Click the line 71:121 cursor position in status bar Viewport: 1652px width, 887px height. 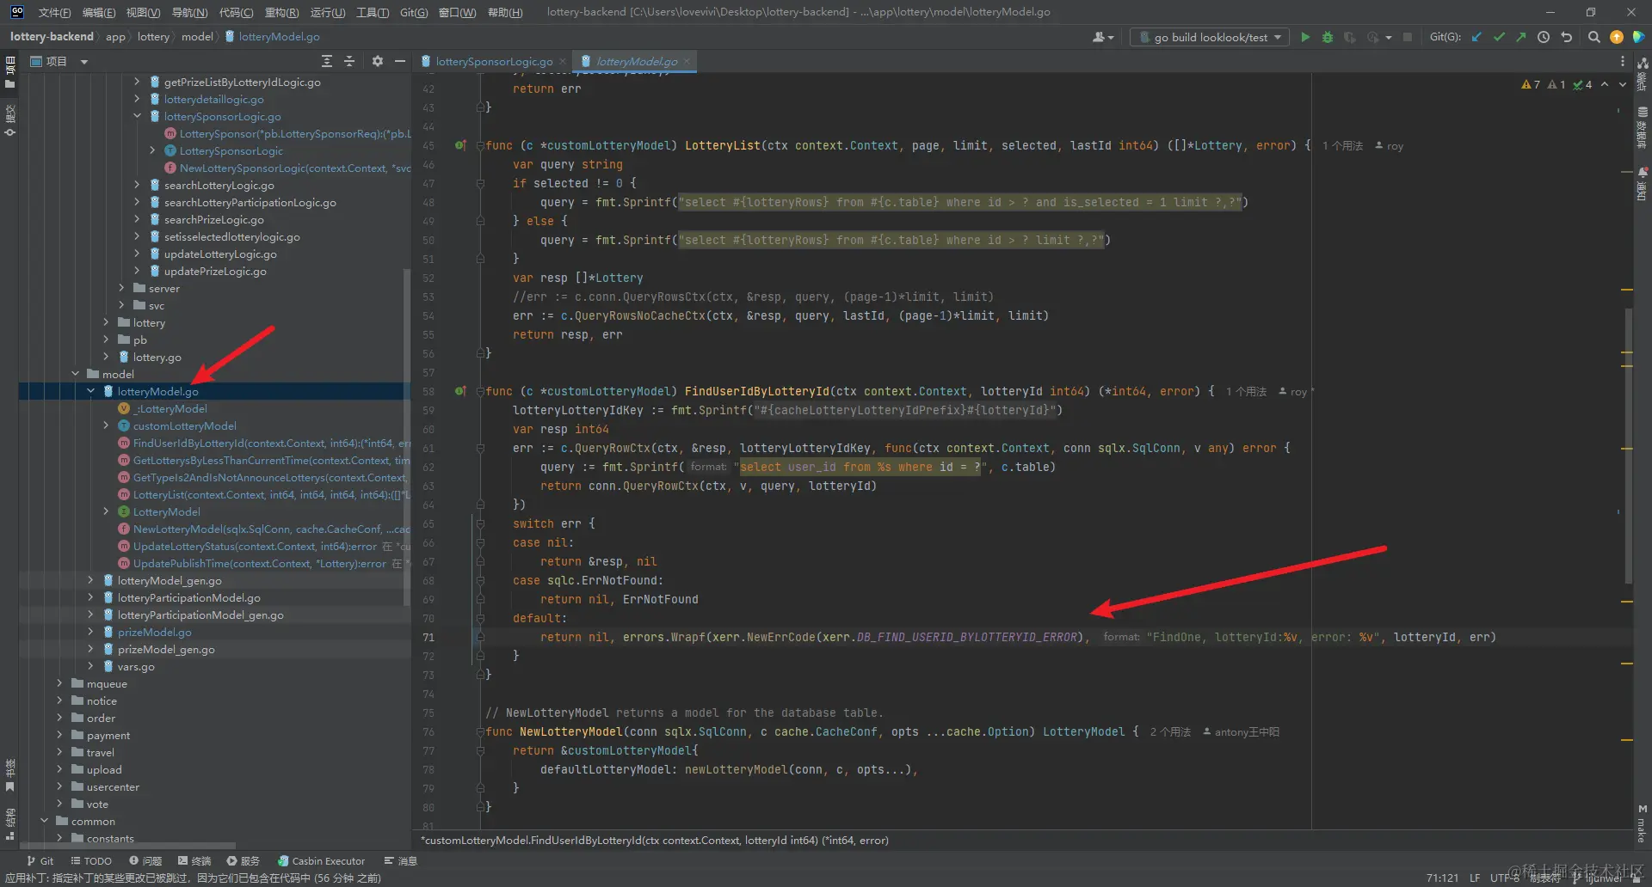[1442, 878]
